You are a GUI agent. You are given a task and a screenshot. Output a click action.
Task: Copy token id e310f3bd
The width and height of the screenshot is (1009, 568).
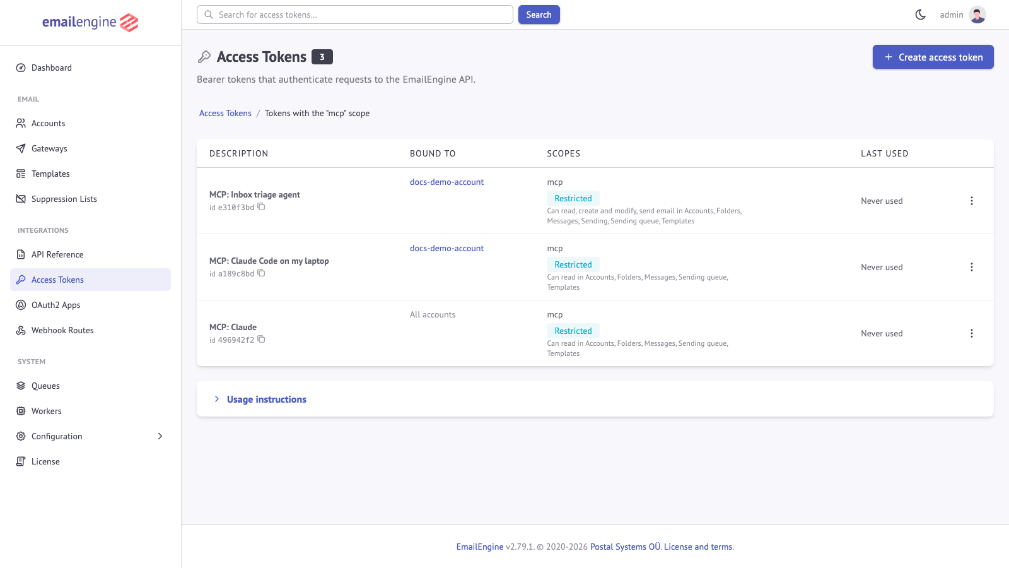(x=261, y=207)
